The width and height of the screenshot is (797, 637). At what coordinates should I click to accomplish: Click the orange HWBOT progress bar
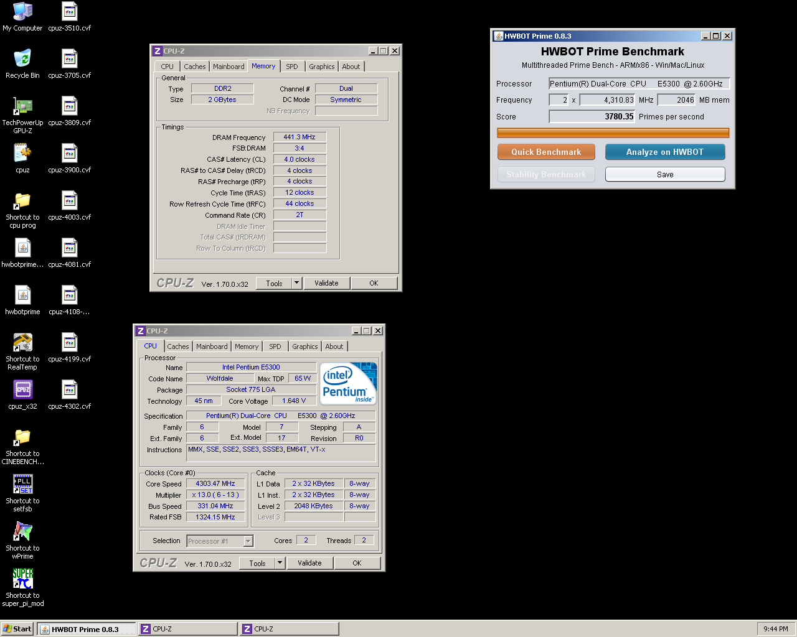click(x=613, y=133)
